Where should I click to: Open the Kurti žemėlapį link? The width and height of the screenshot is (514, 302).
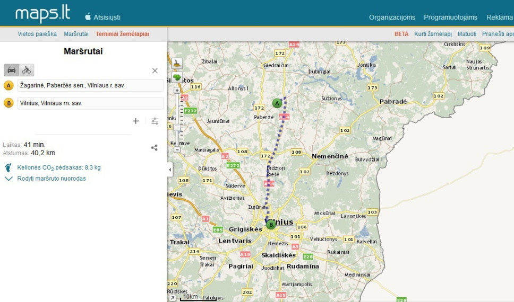tap(433, 34)
